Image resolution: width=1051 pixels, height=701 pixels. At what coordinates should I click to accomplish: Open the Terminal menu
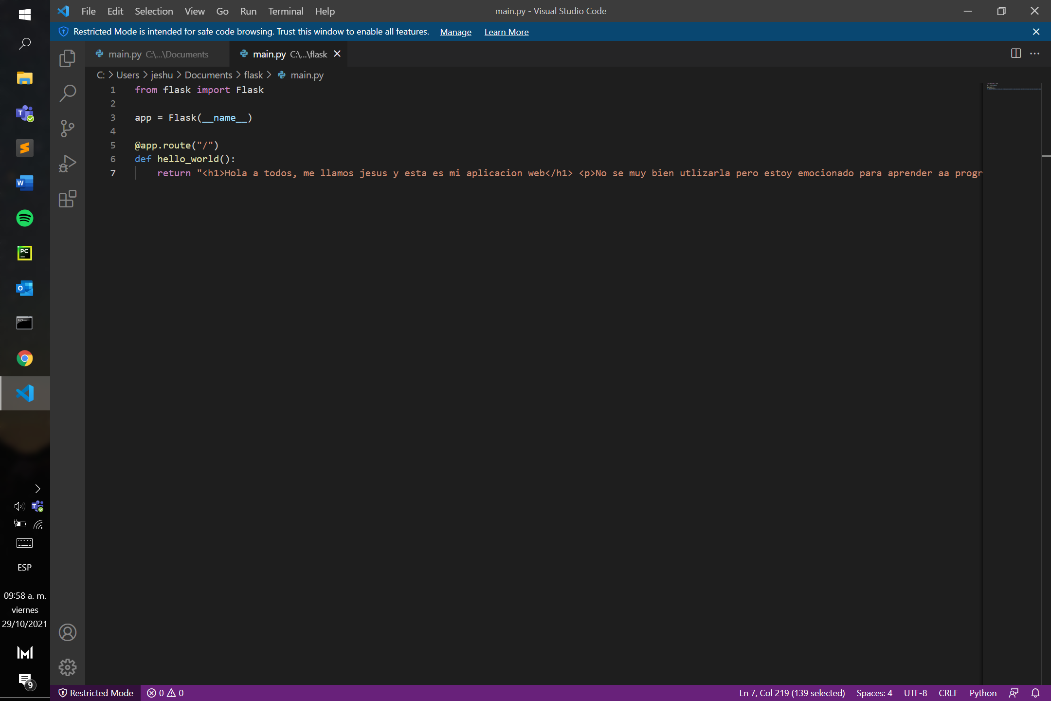286,11
